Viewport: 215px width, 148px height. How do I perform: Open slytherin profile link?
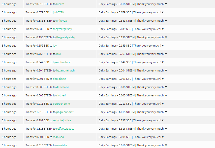click(x=62, y=95)
